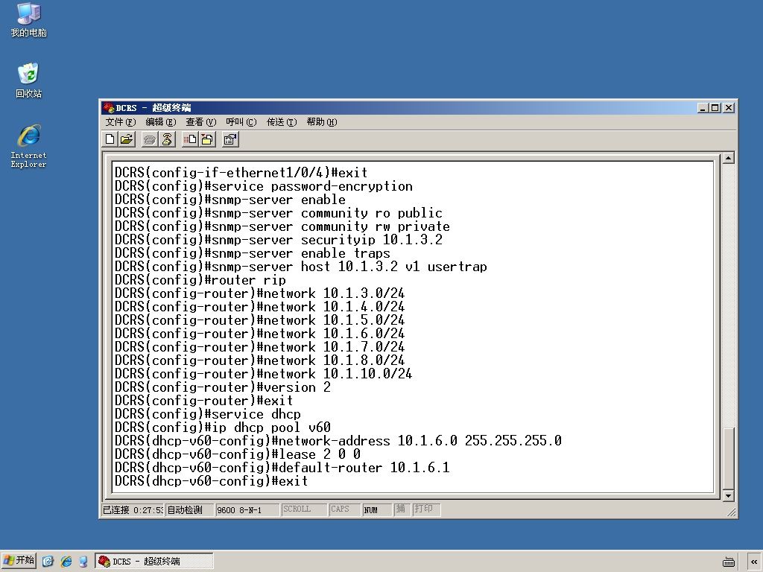Minimize the DCRS terminal window
The height and width of the screenshot is (572, 763).
coord(703,107)
